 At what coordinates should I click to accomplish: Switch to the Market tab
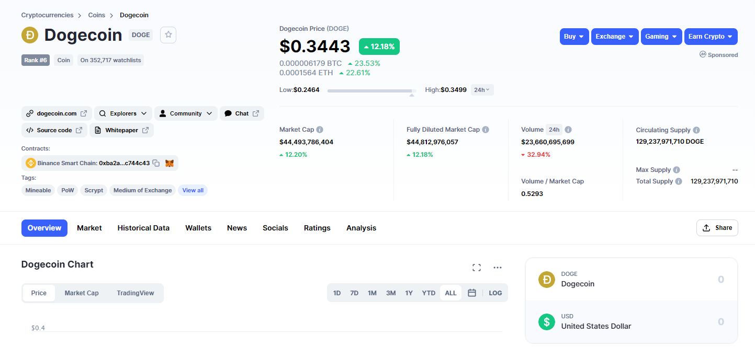pos(89,228)
